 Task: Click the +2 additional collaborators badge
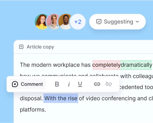(78, 22)
